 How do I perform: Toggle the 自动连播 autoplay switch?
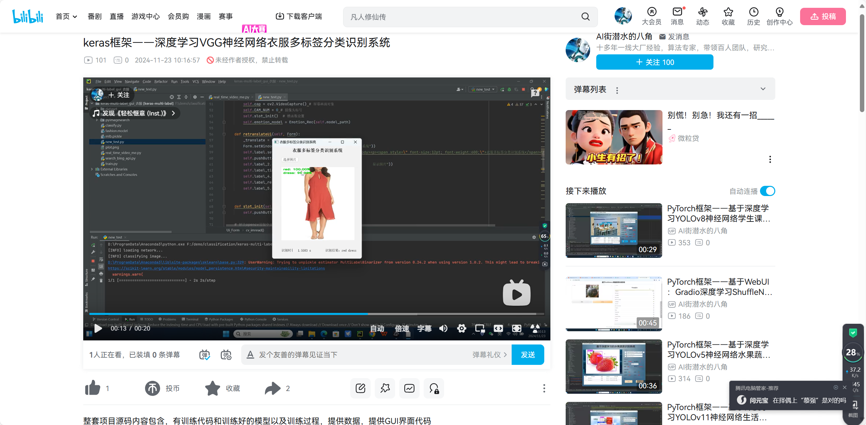767,191
